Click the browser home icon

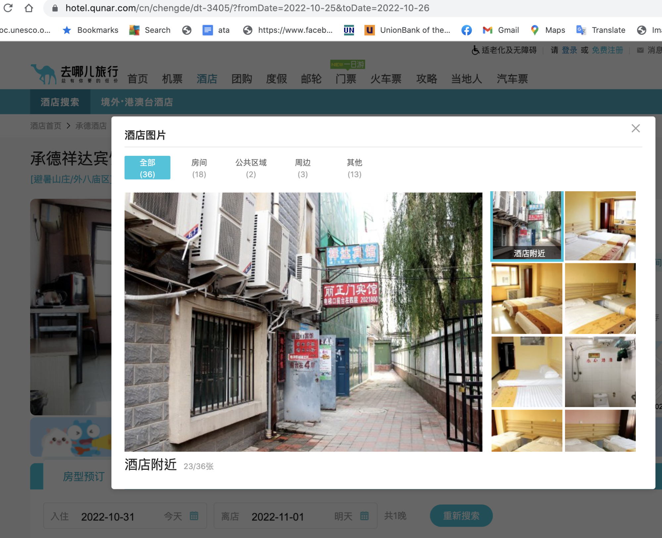tap(29, 8)
